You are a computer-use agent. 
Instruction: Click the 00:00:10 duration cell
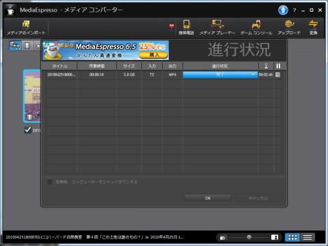96,75
